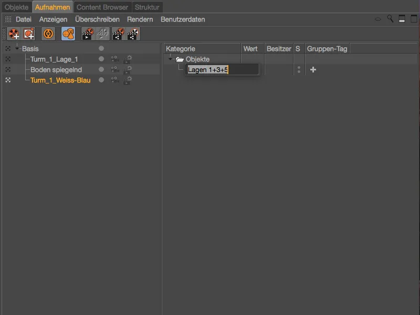The image size is (420, 315).
Task: Switch to the Struktur tab
Action: click(x=147, y=7)
